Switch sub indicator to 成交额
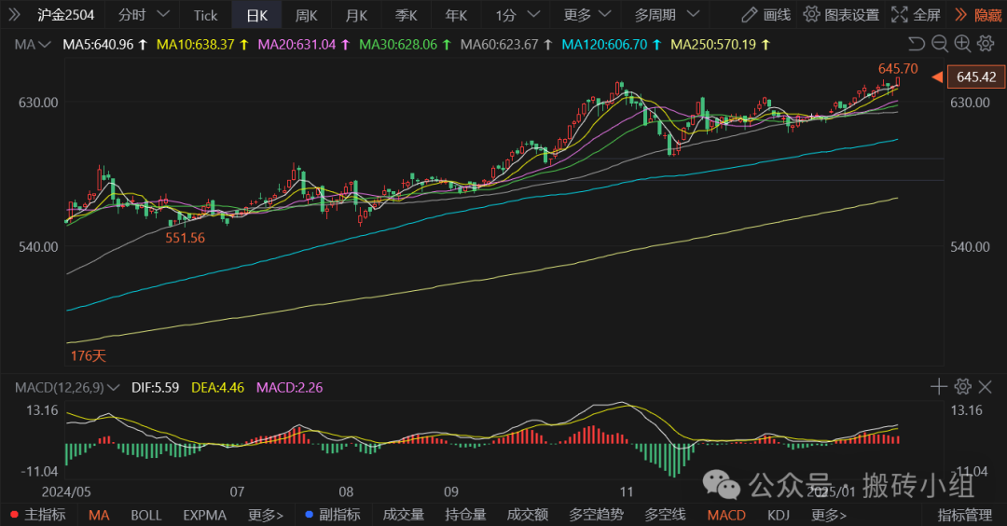 pyautogui.click(x=527, y=515)
